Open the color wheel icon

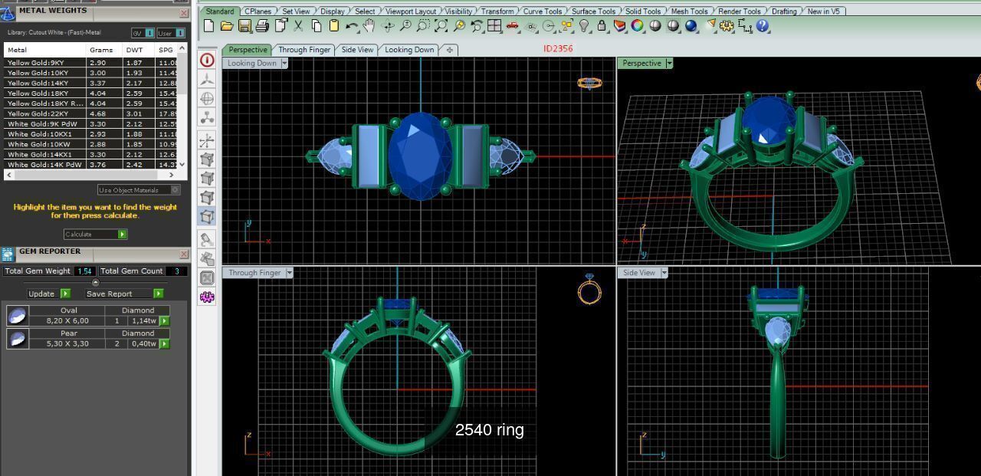point(637,26)
